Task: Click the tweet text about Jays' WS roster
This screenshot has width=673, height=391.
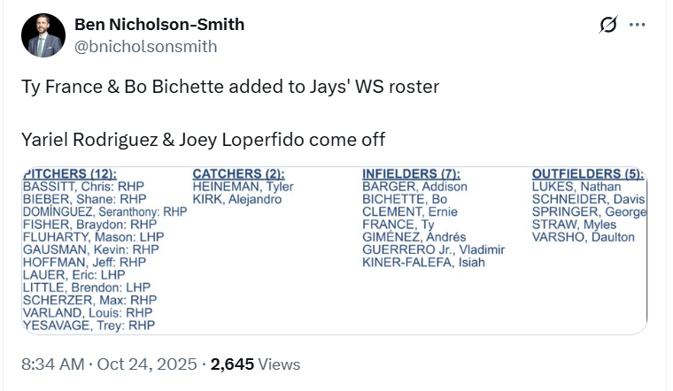Action: tap(229, 88)
